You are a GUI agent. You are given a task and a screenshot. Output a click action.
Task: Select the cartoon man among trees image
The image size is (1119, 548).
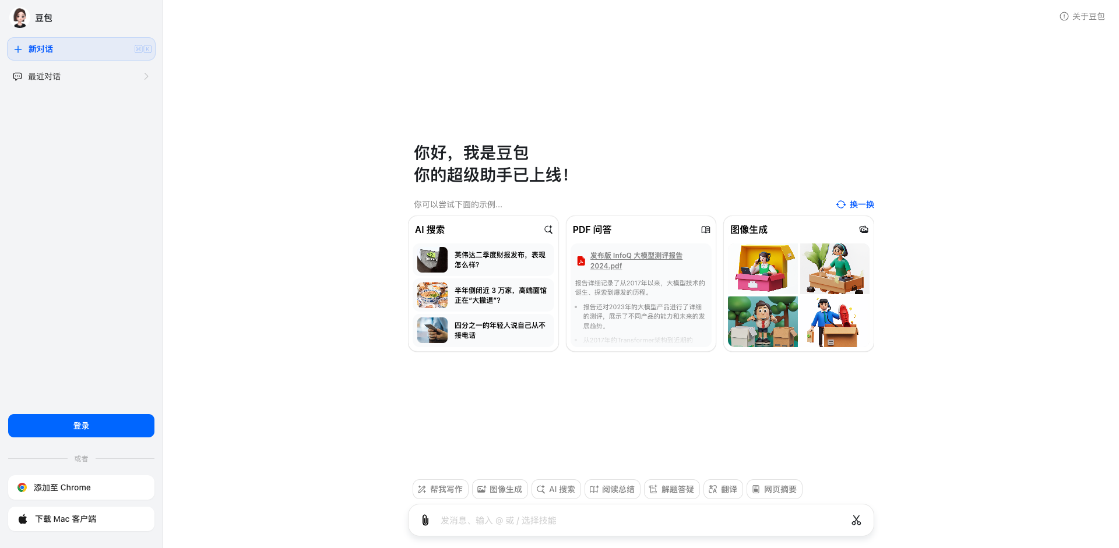(x=763, y=321)
